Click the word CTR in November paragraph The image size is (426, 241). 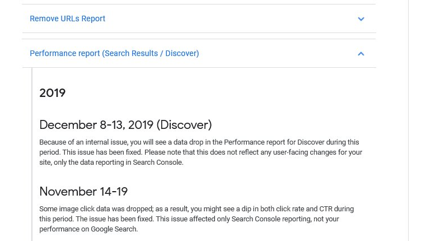coord(326,209)
